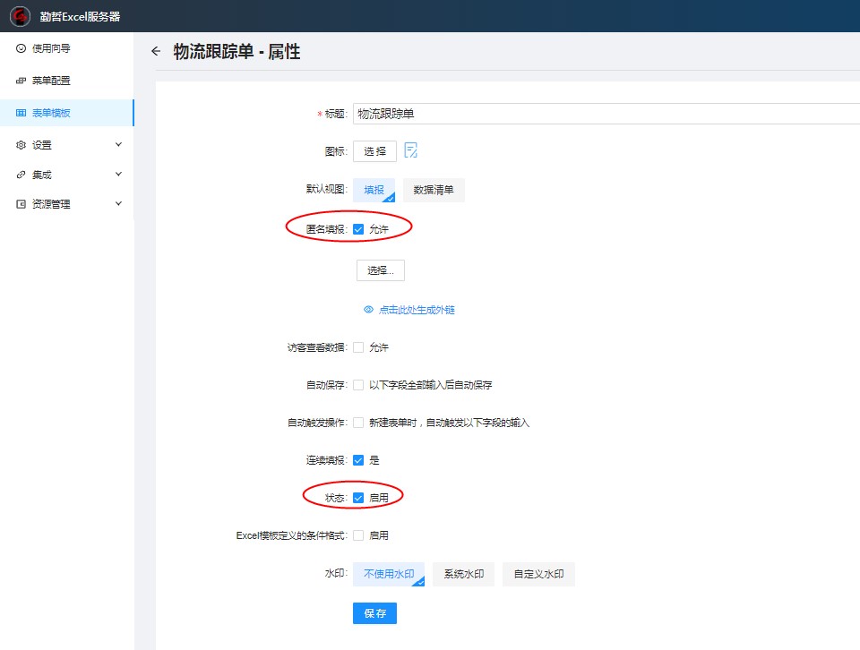This screenshot has width=860, height=650.
Task: Click the blue 保存 button
Action: click(374, 613)
